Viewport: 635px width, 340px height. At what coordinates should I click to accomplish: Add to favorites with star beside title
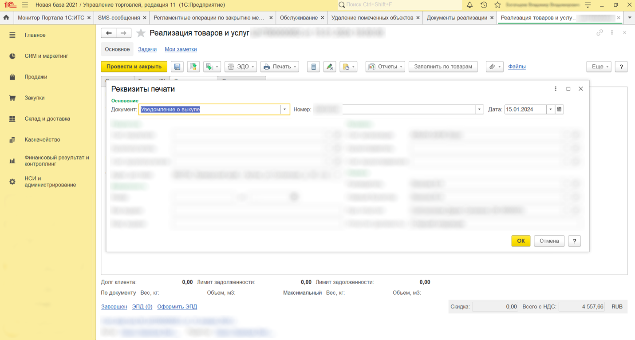[141, 33]
